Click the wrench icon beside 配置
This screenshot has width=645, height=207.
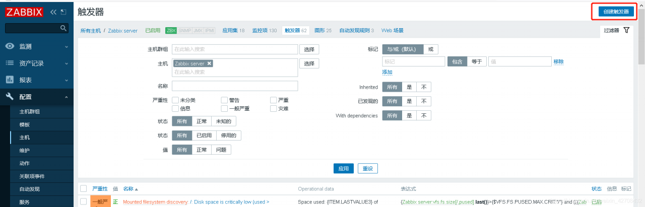(x=10, y=97)
